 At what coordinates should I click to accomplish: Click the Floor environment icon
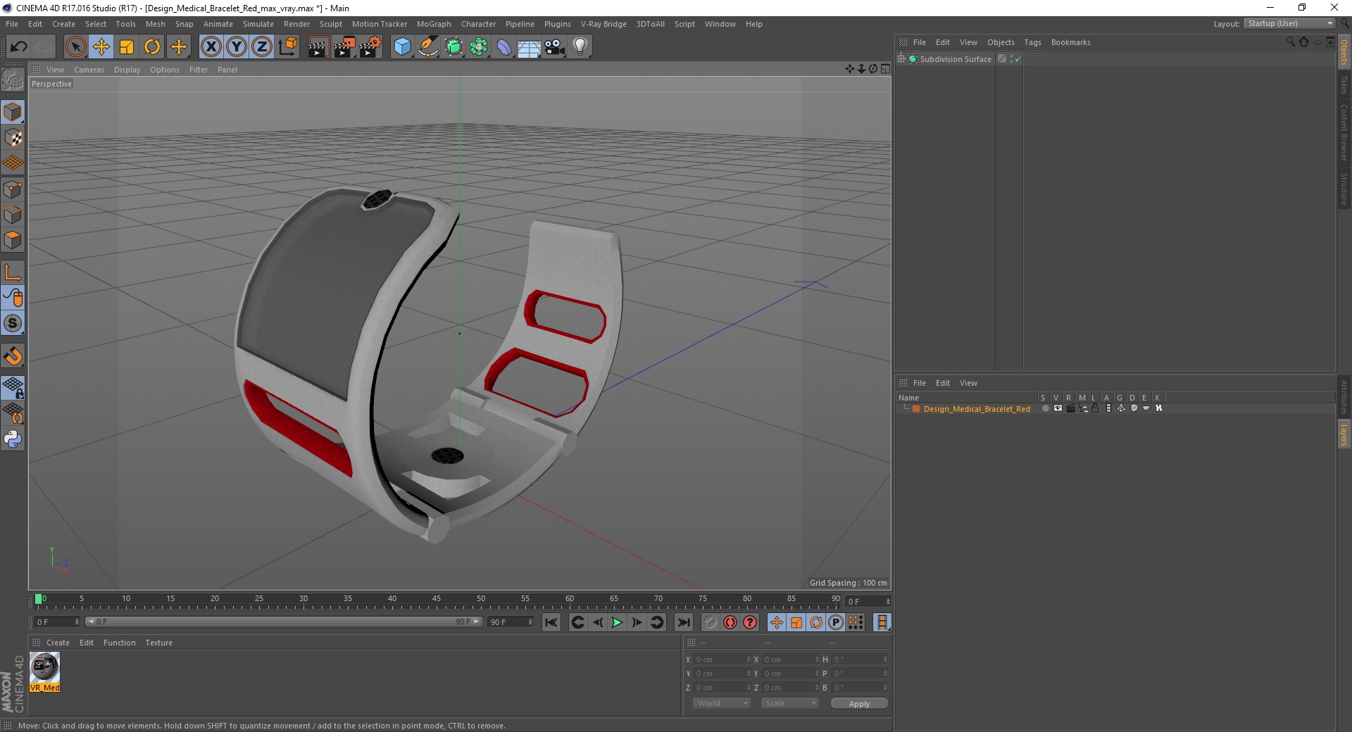click(530, 47)
